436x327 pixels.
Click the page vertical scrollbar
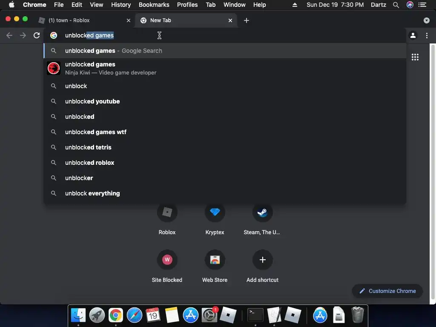pyautogui.click(x=433, y=171)
